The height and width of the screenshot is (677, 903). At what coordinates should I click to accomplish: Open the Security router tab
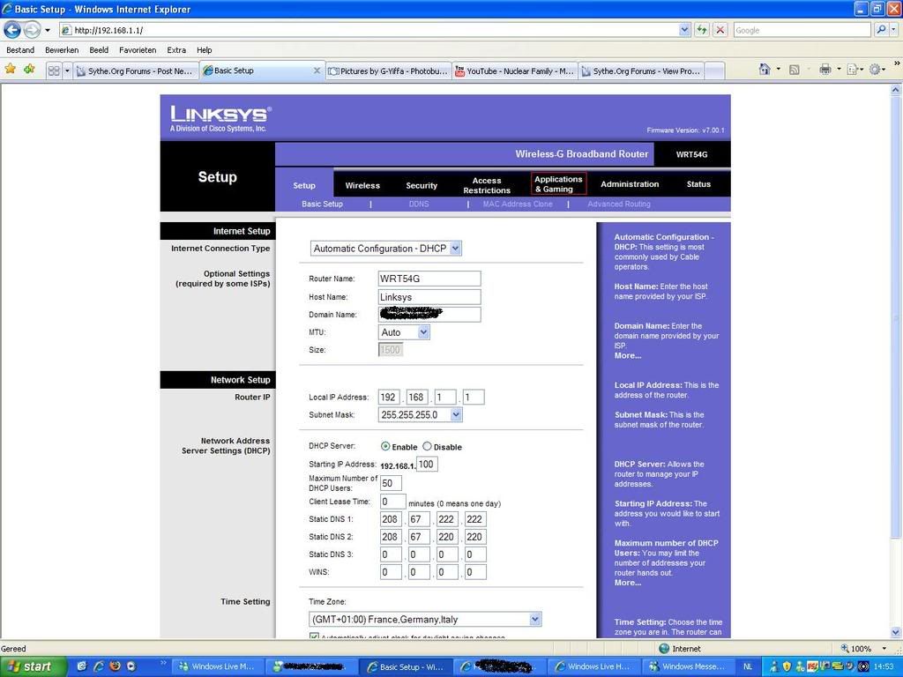pos(422,185)
